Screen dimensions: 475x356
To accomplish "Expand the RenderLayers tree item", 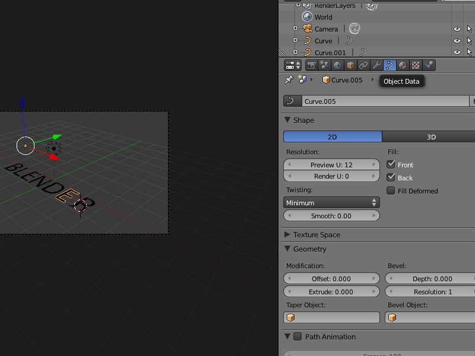I will click(298, 5).
